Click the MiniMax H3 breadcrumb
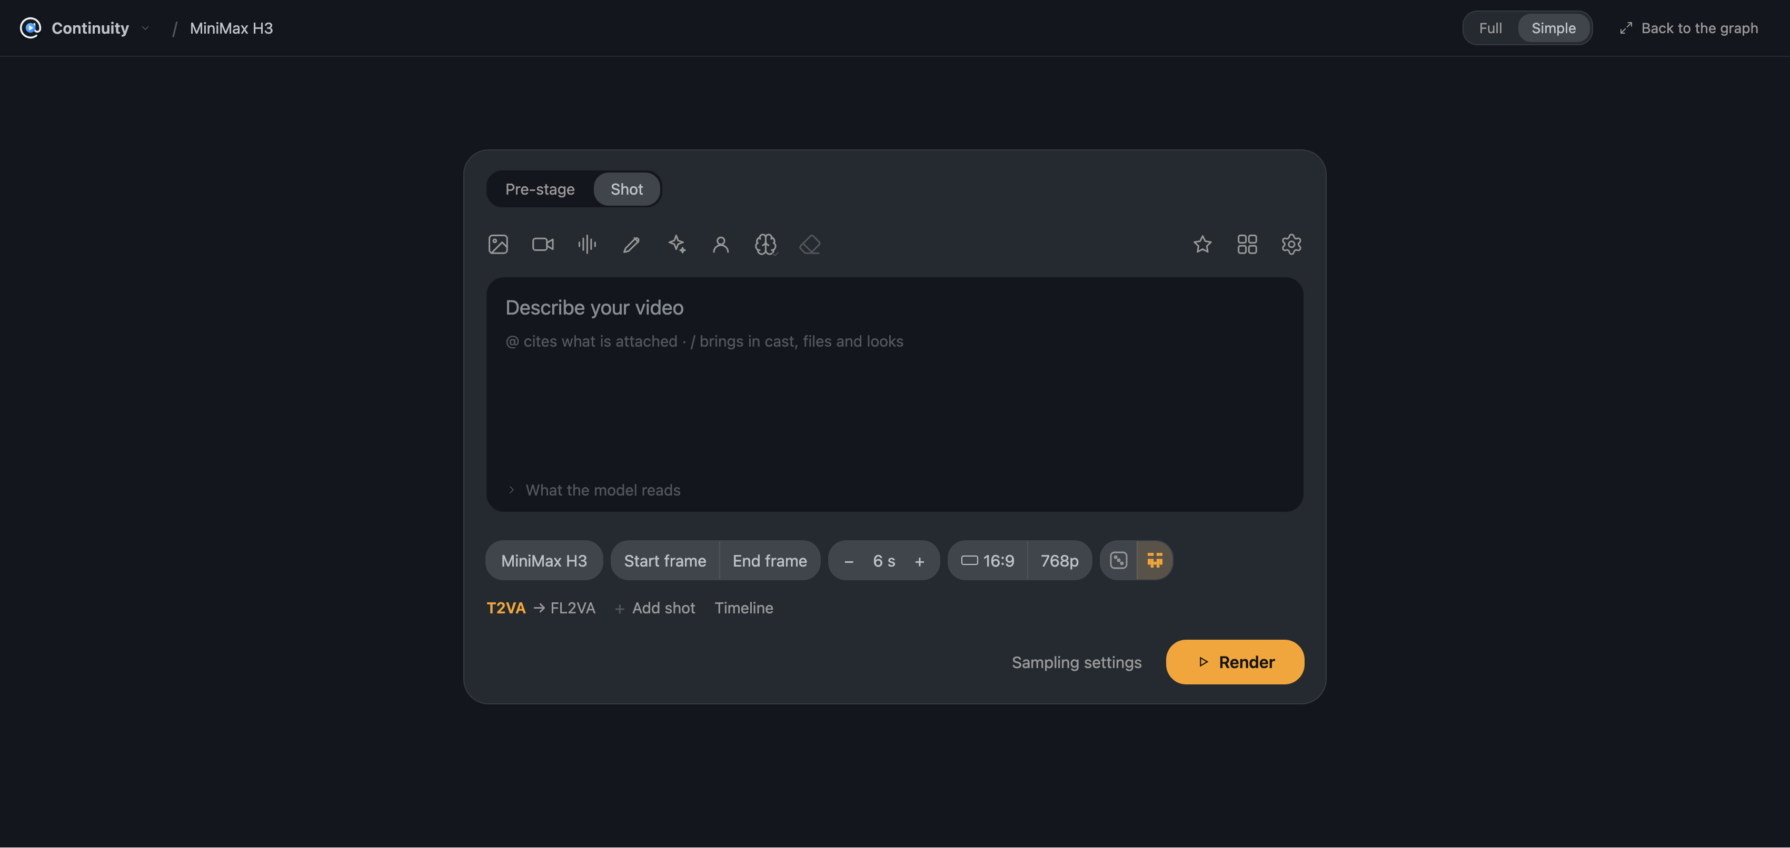This screenshot has height=848, width=1790. tap(232, 28)
